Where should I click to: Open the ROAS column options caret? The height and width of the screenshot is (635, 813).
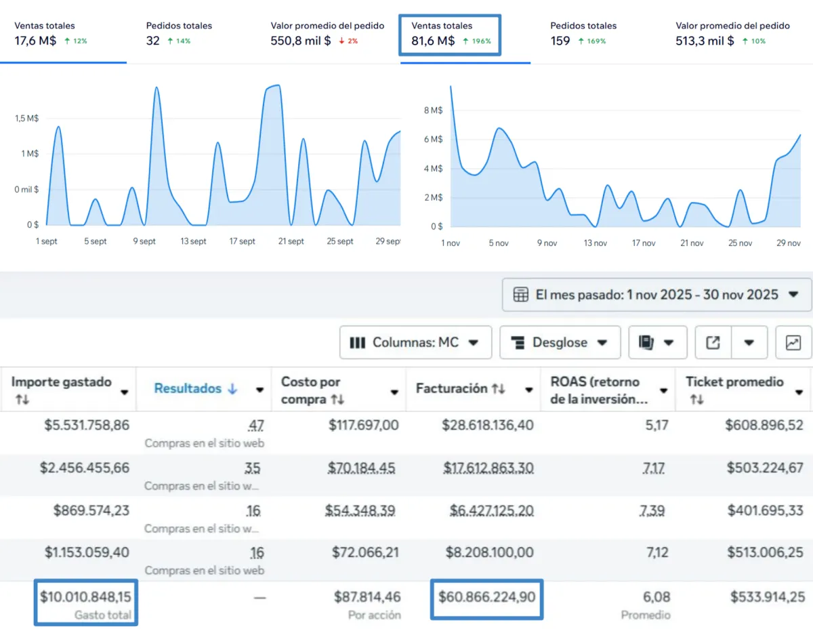pos(664,391)
